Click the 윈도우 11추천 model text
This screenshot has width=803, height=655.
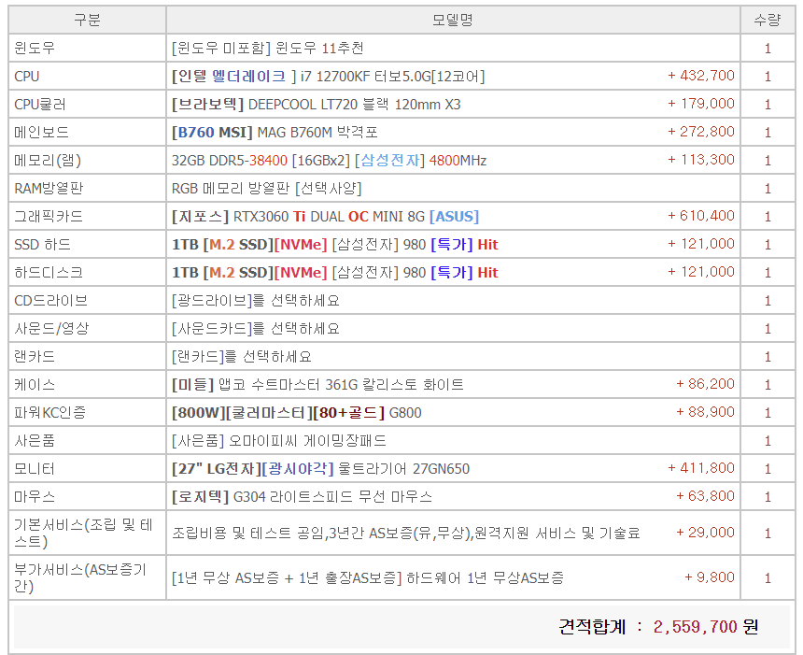(x=268, y=49)
